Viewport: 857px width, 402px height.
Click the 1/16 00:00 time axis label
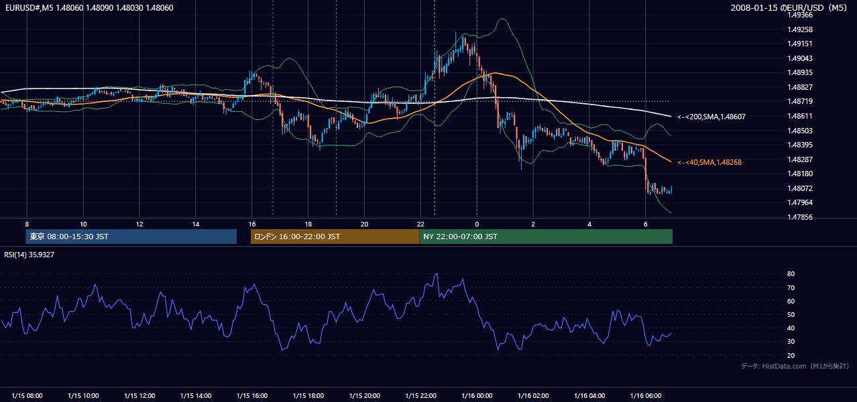(x=477, y=395)
